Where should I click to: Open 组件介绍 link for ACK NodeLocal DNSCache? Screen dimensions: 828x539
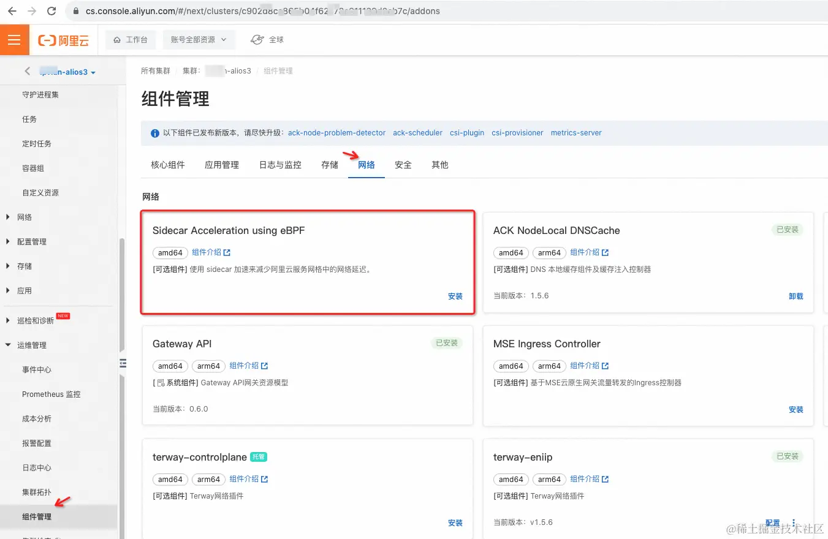[x=589, y=252]
